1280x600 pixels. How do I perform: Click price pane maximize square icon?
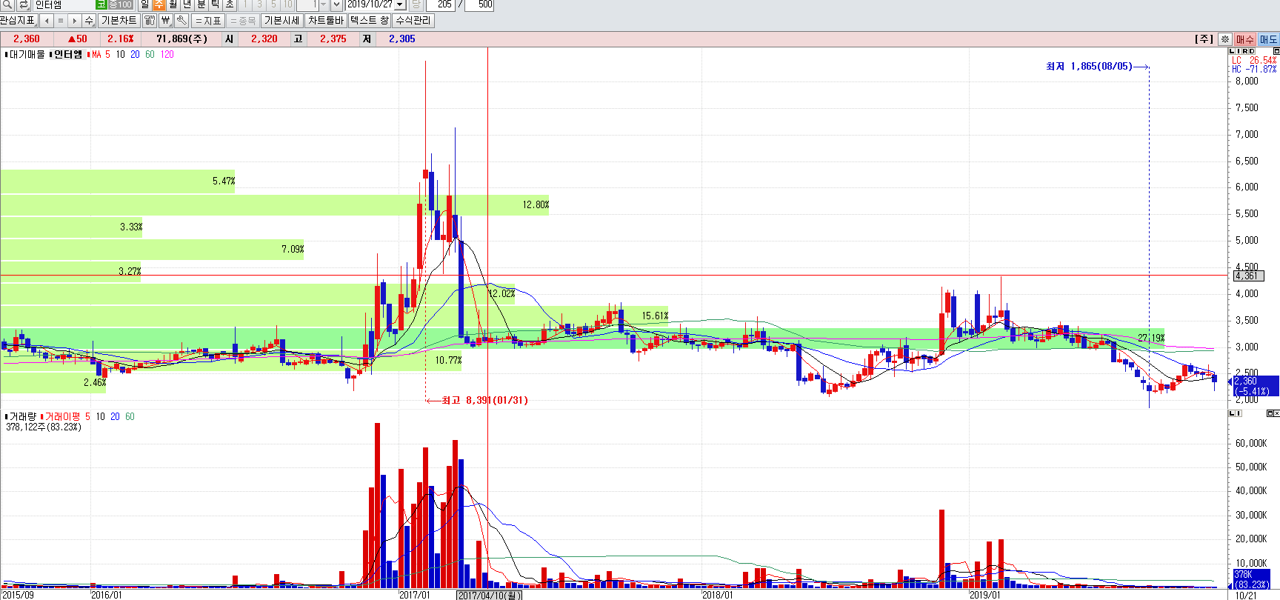tap(1276, 51)
